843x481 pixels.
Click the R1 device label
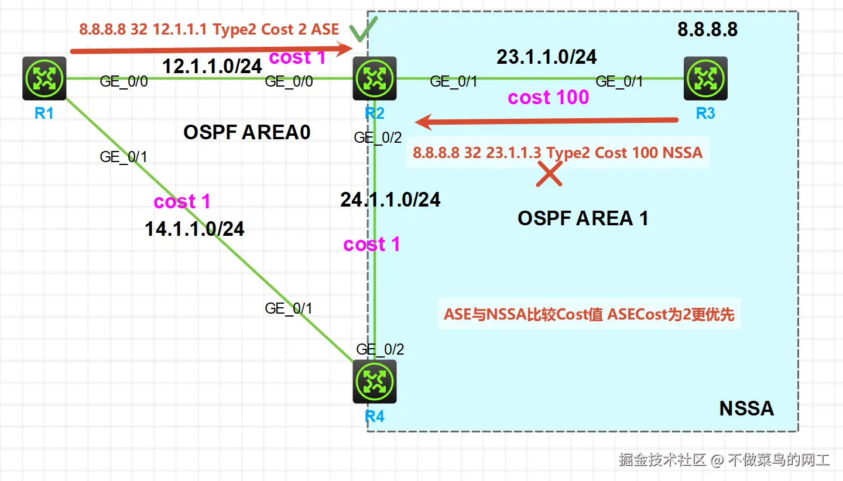click(x=44, y=113)
